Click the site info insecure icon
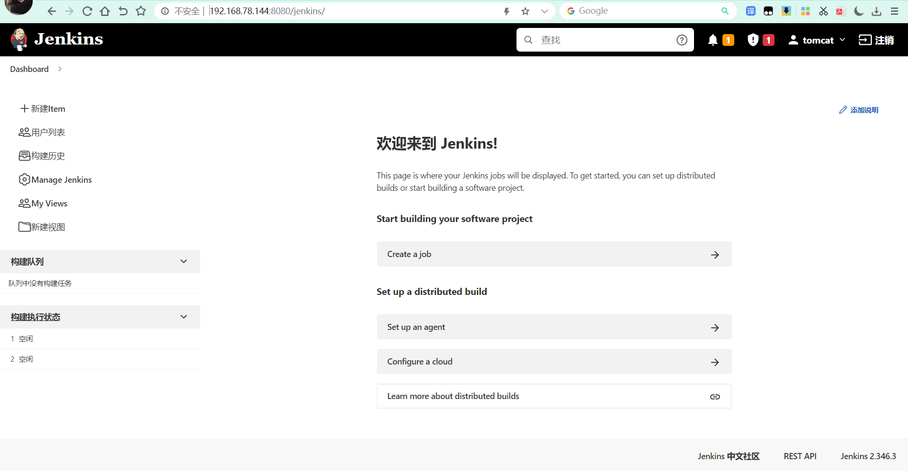 point(165,11)
